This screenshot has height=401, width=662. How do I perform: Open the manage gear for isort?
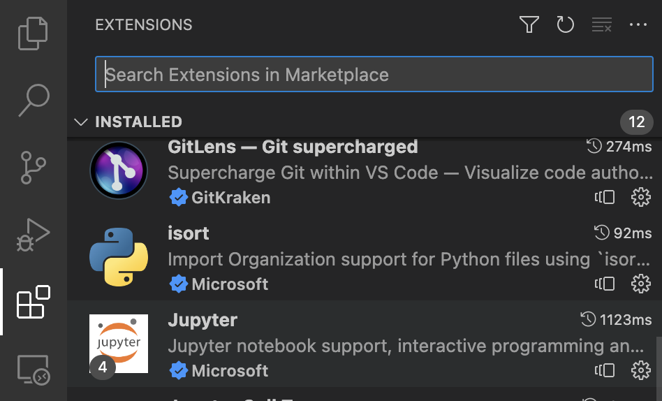pos(640,284)
